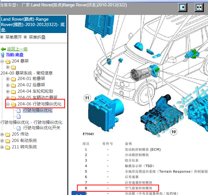Click the blue Land Rover 底盘 title banner
This screenshot has height=195, width=208.
pyautogui.click(x=33, y=24)
